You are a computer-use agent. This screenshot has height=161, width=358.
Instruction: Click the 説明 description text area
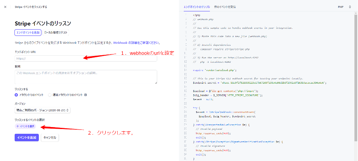pyautogui.click(x=86, y=77)
